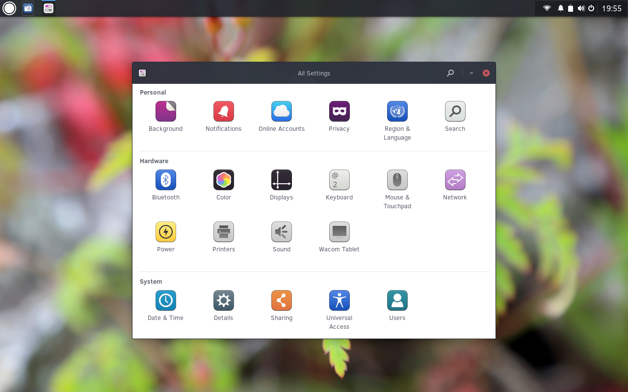This screenshot has height=392, width=628.
Task: Open Online Accounts settings
Action: point(281,111)
